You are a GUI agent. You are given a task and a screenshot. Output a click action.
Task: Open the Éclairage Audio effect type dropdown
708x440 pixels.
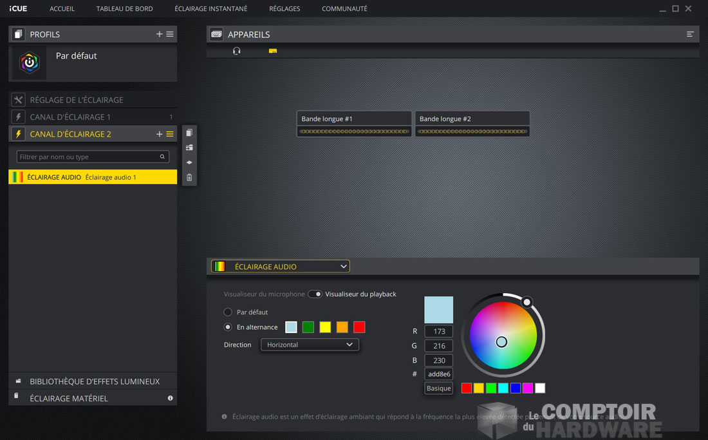pos(281,267)
